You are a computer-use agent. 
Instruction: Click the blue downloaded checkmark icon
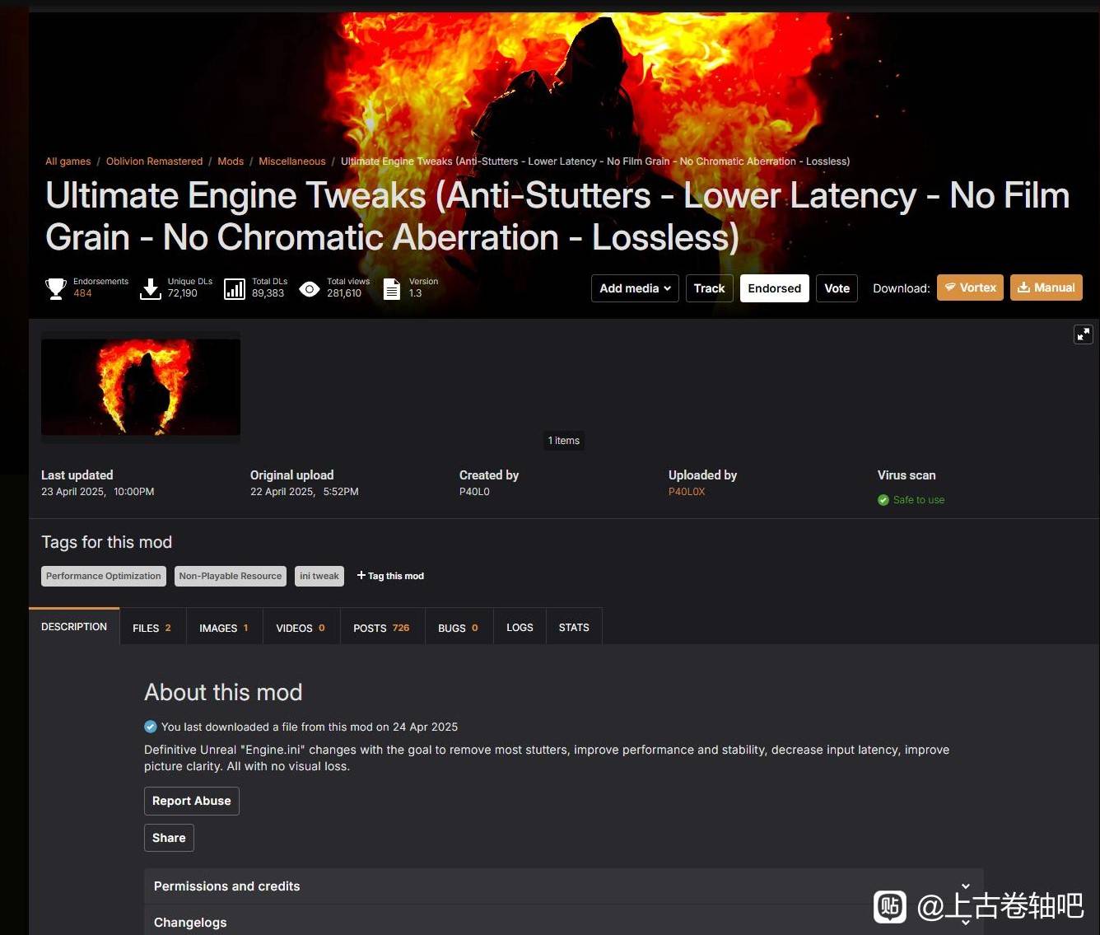[x=150, y=727]
